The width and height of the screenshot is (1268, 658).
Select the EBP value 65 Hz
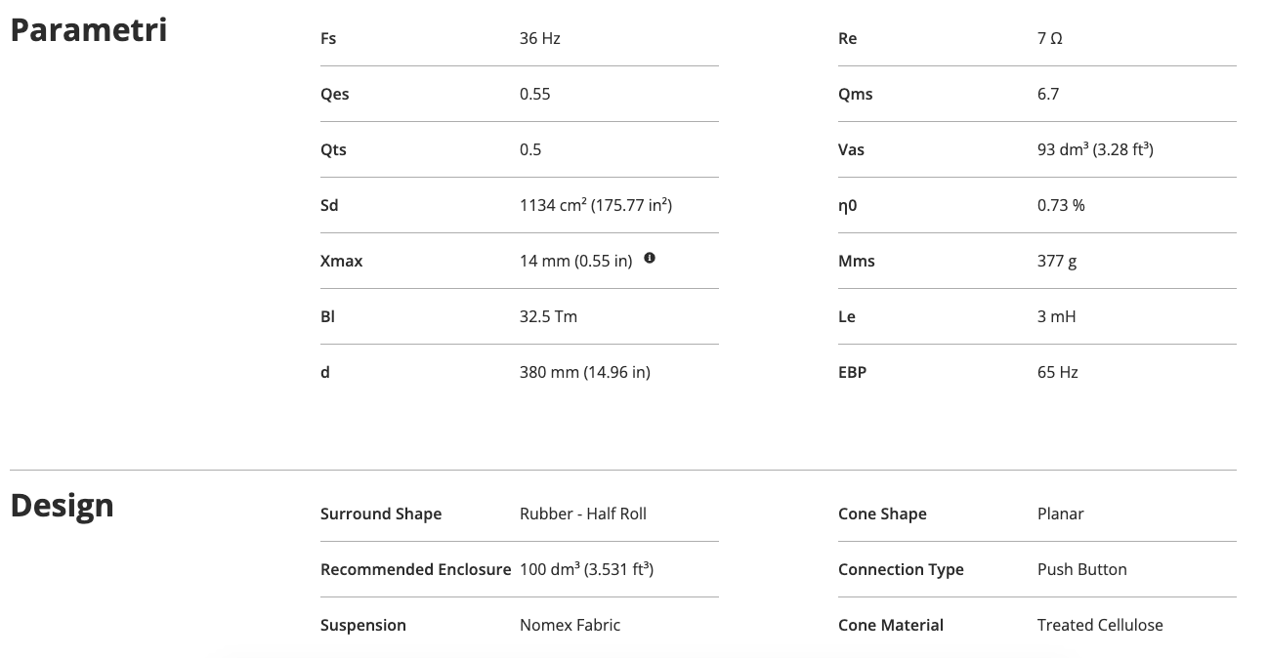(1057, 373)
